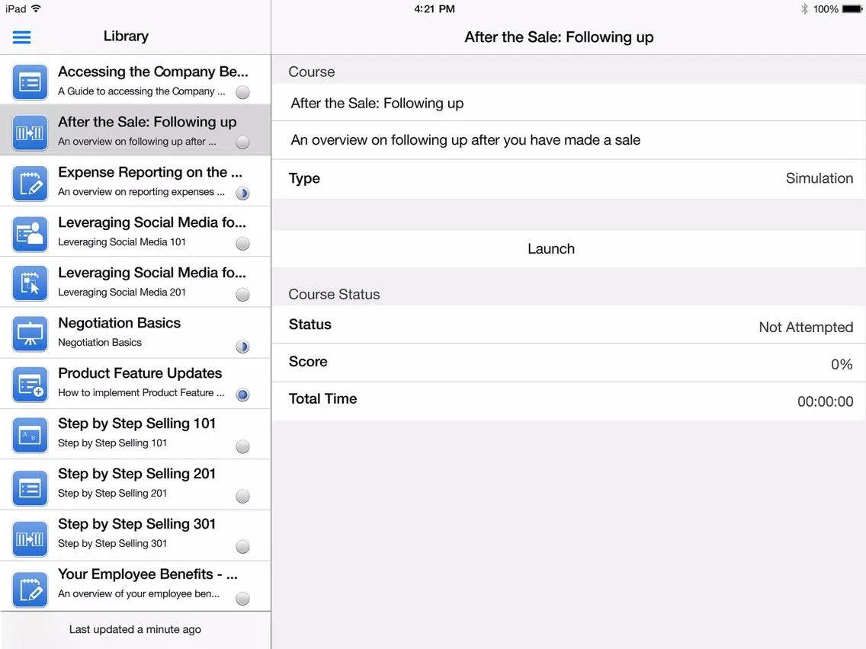Click filled progress circle for Product Feature Updates
Screen dimensions: 866x649
[242, 395]
